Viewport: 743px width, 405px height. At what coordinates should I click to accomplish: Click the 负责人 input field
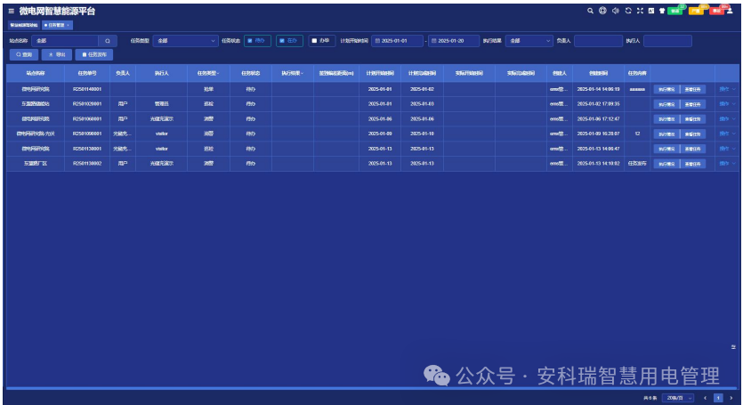(598, 41)
